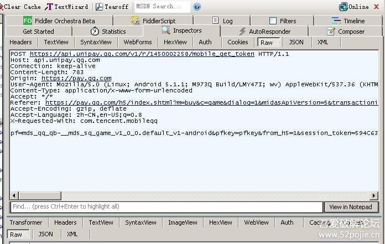Open the Filters tab
Screen dimensions: 385x244
[x=282, y=21]
